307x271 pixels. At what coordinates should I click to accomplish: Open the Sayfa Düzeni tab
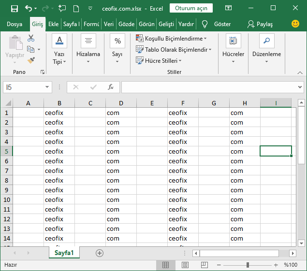point(72,24)
